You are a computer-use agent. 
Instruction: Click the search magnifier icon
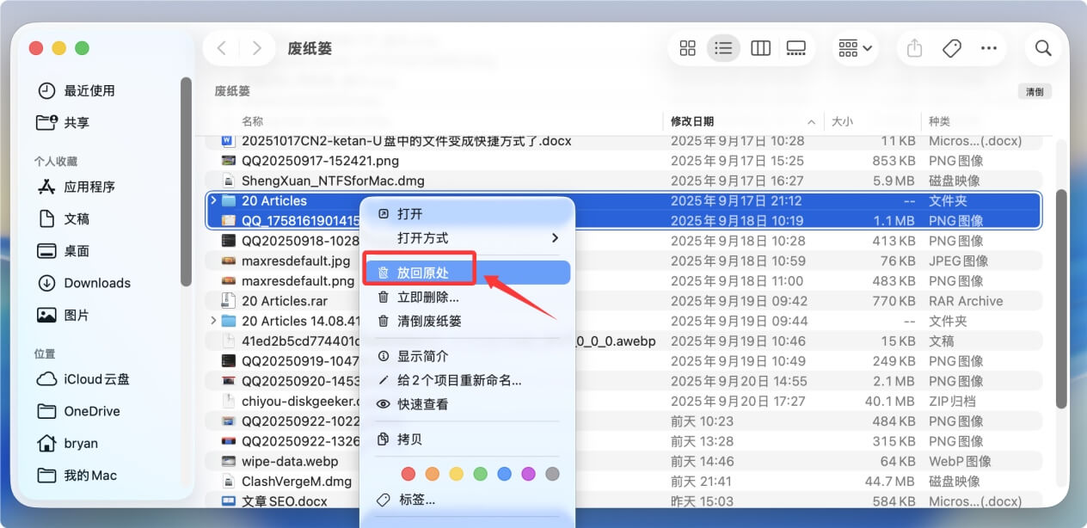point(1042,48)
